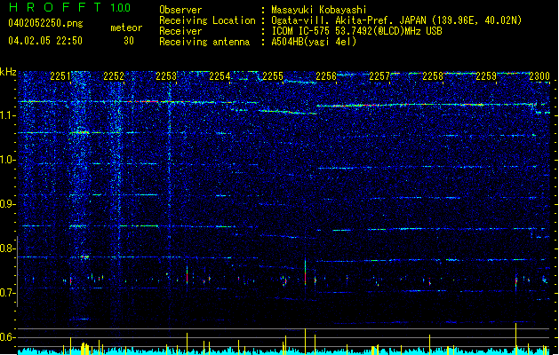Click the kHz axis unit label
Screen dimensions: 559x355
click(x=8, y=72)
